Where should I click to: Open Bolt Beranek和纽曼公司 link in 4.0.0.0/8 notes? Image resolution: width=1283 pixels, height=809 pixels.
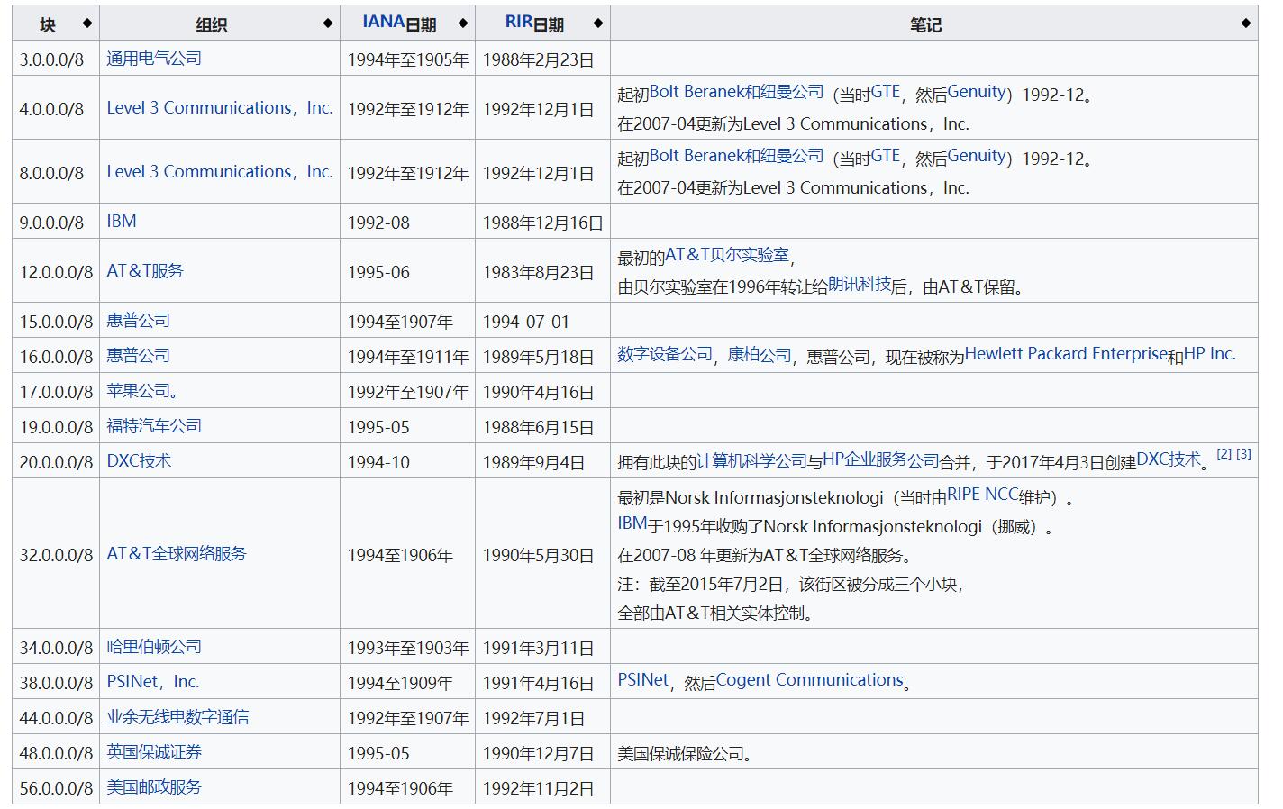(x=737, y=92)
